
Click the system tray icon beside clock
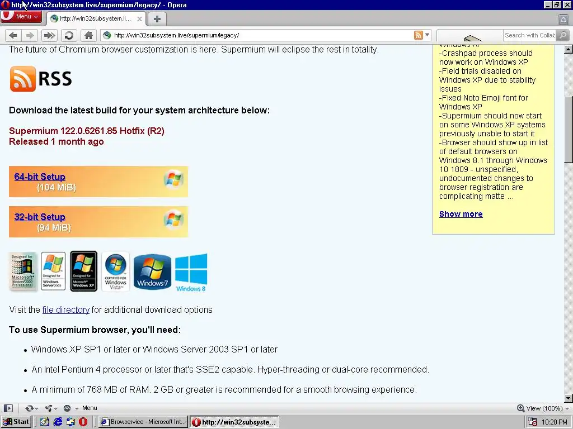533,422
